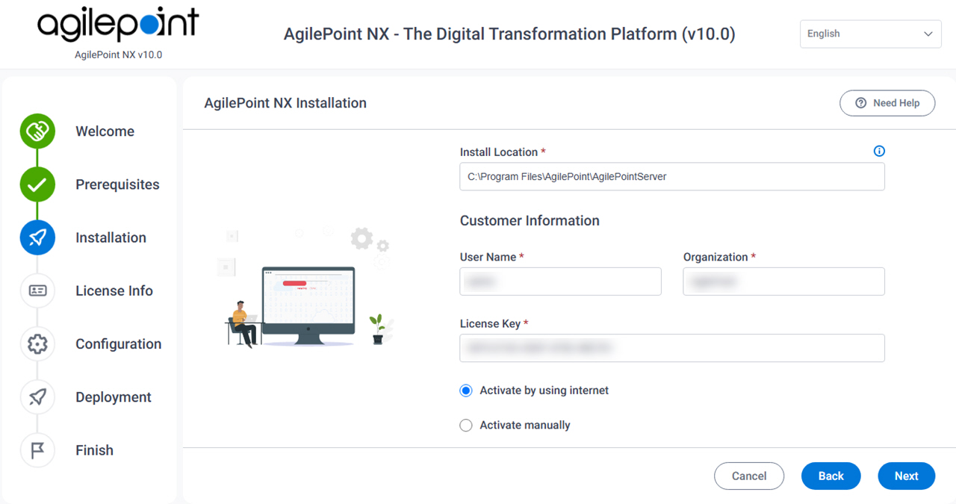Screen dimensions: 956x504
Task: Click the AgilePoint NX Installation heading
Action: click(x=285, y=103)
